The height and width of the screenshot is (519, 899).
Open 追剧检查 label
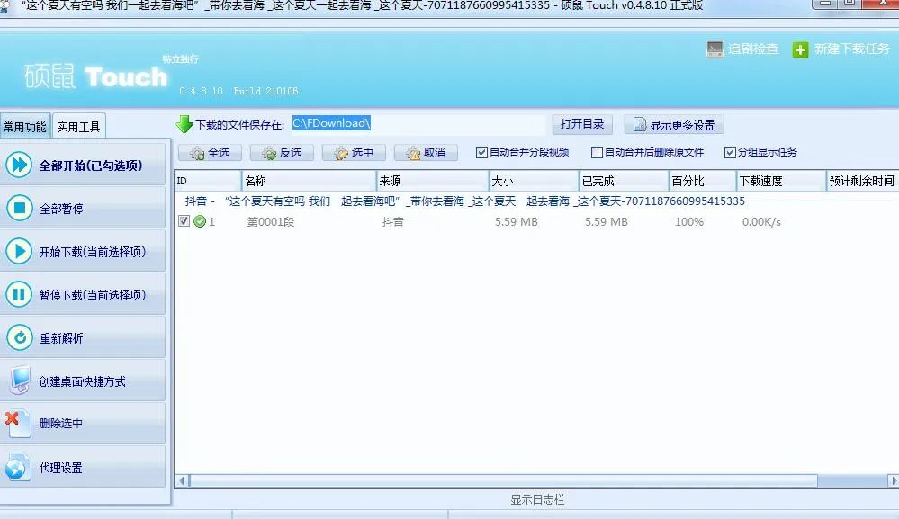point(753,49)
